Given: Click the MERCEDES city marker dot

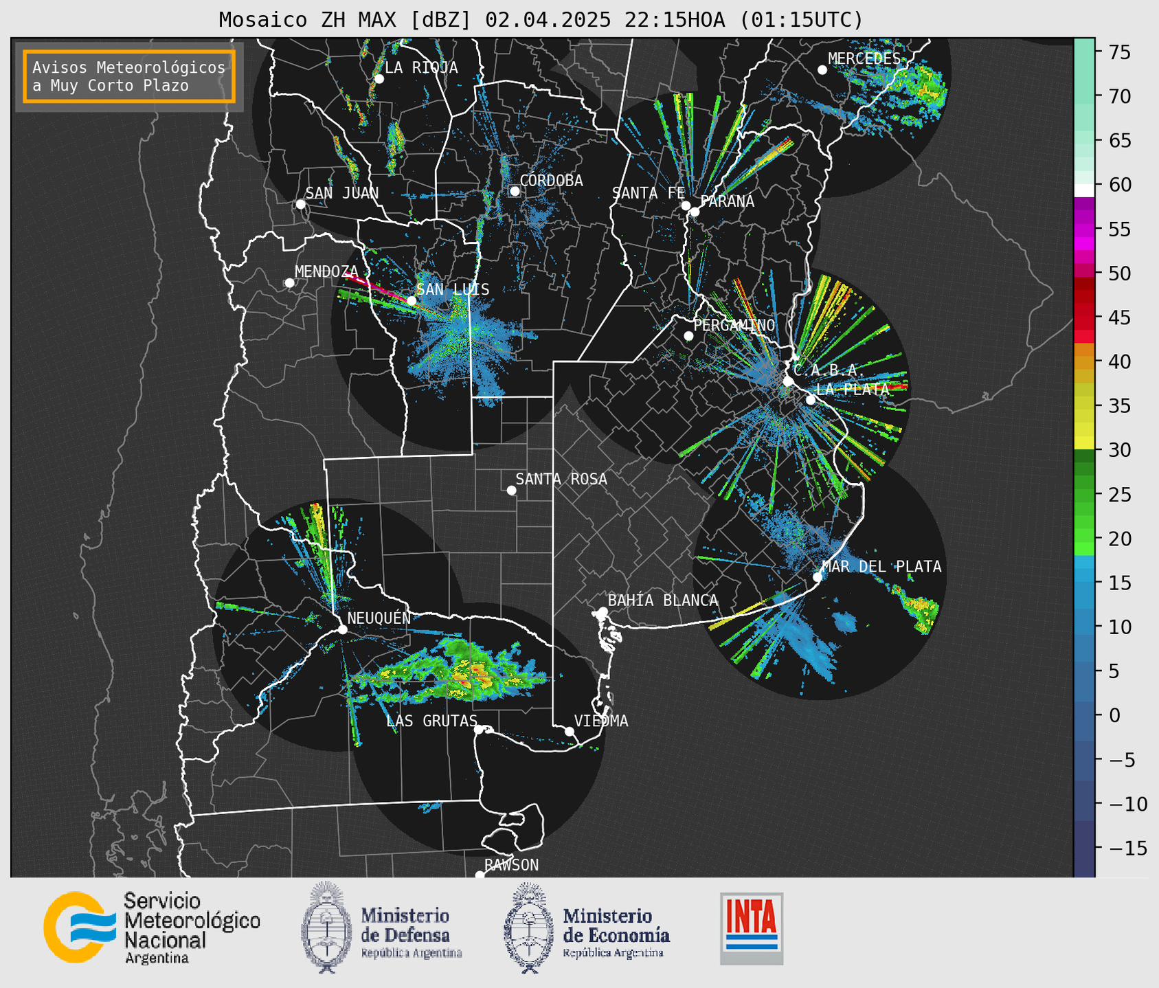Looking at the screenshot, I should (822, 70).
